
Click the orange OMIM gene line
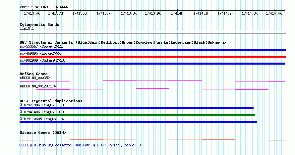pyautogui.click(x=152, y=139)
